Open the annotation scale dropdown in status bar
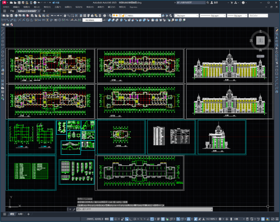This screenshot has height=222, width=280. (211, 219)
